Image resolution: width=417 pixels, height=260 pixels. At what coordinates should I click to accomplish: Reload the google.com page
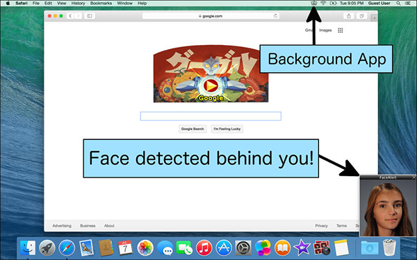coord(275,16)
